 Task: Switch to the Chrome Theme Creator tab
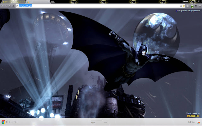13,2
